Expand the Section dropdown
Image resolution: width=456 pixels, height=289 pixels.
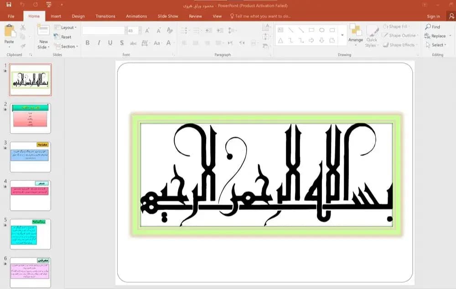[x=66, y=46]
